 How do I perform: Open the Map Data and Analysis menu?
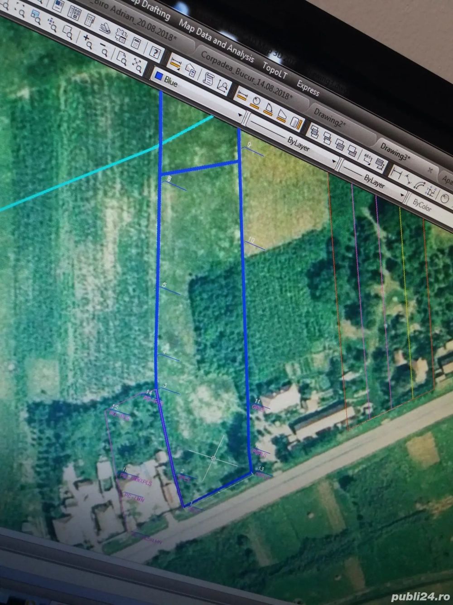[217, 40]
